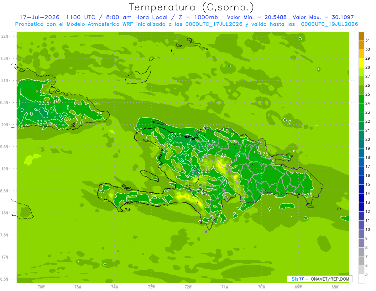
Task: Click the "22N" latitude label
Action: tap(5, 36)
